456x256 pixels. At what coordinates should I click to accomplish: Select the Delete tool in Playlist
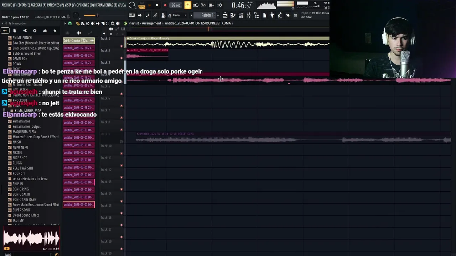point(88,23)
